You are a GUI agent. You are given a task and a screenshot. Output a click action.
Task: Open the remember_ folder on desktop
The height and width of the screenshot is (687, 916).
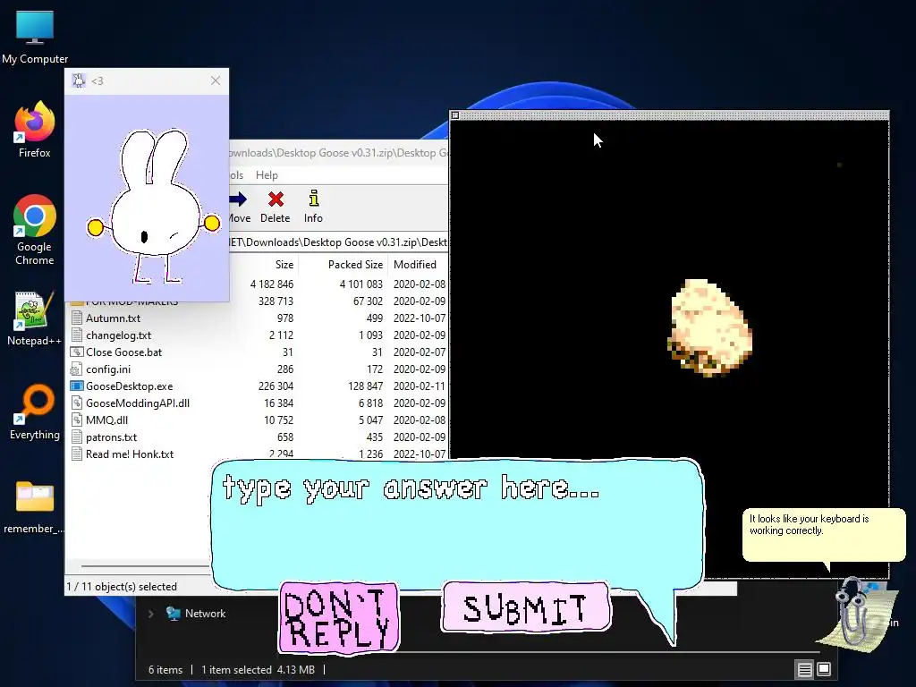tap(35, 506)
